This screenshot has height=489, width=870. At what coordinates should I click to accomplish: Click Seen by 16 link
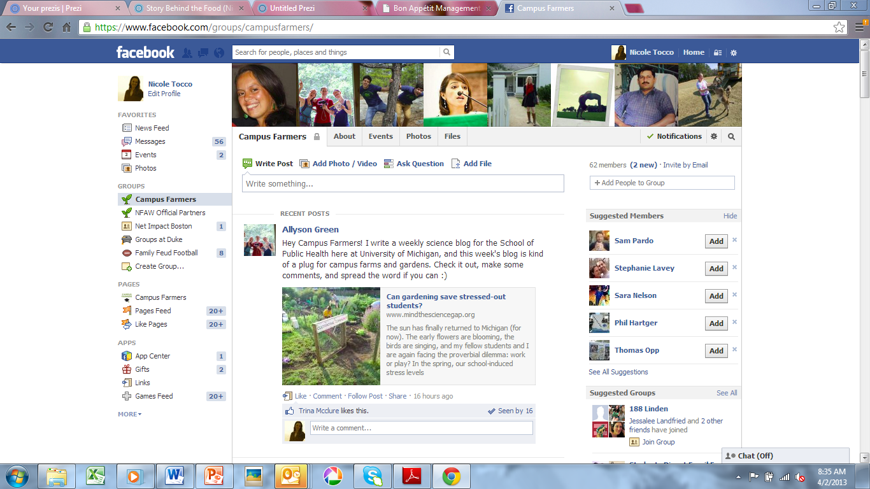click(515, 411)
